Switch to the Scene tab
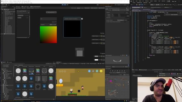 click(x=18, y=7)
